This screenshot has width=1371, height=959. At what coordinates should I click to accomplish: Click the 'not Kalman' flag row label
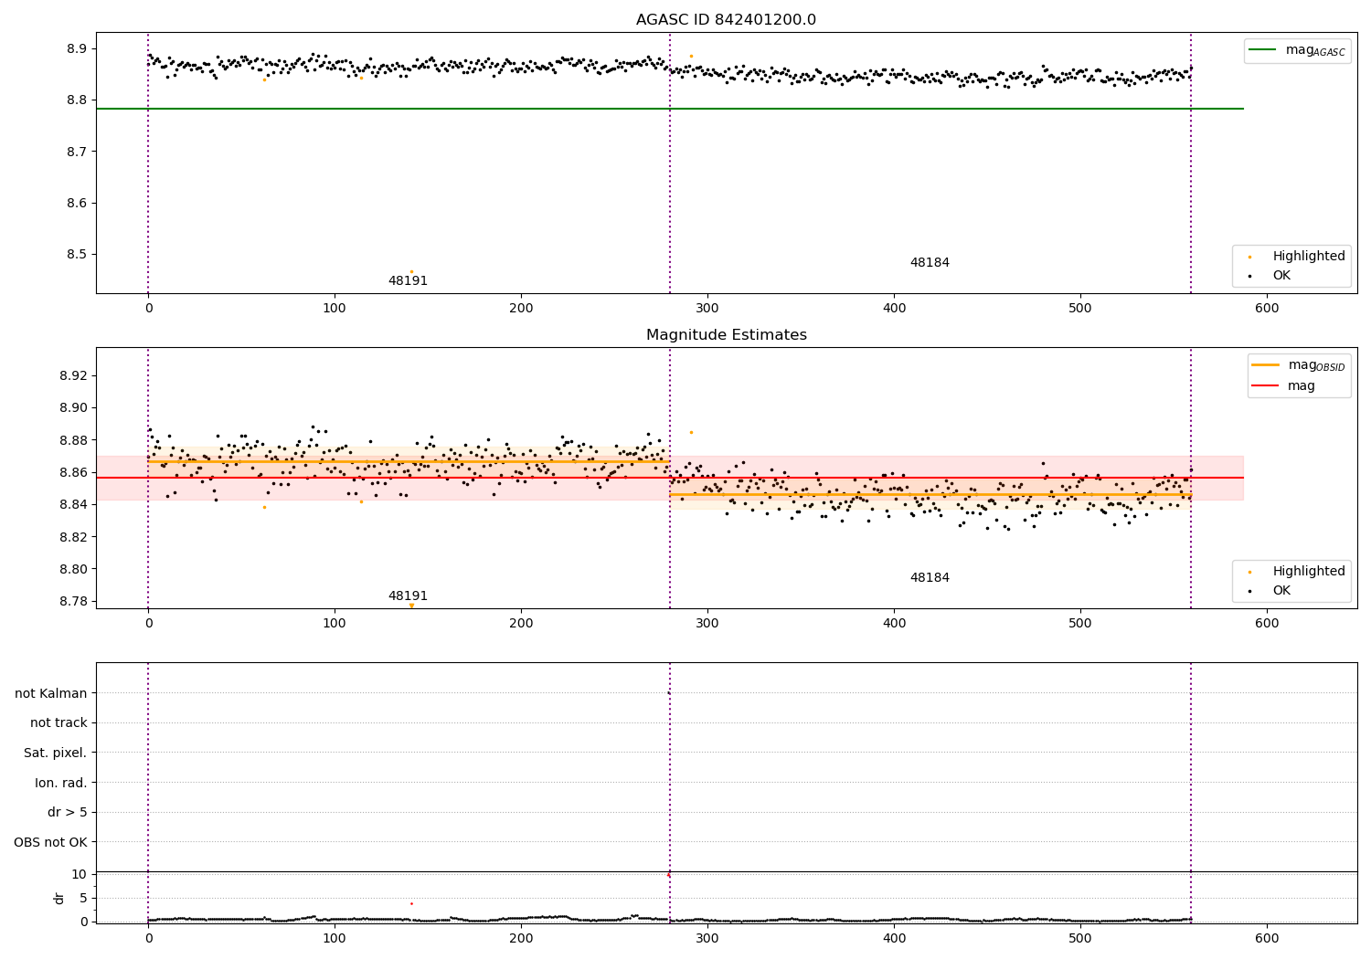(51, 693)
